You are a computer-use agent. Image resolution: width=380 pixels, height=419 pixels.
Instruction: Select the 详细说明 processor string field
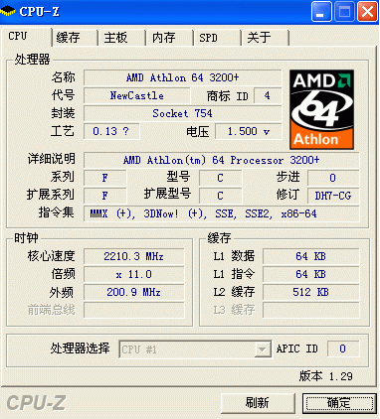click(222, 160)
